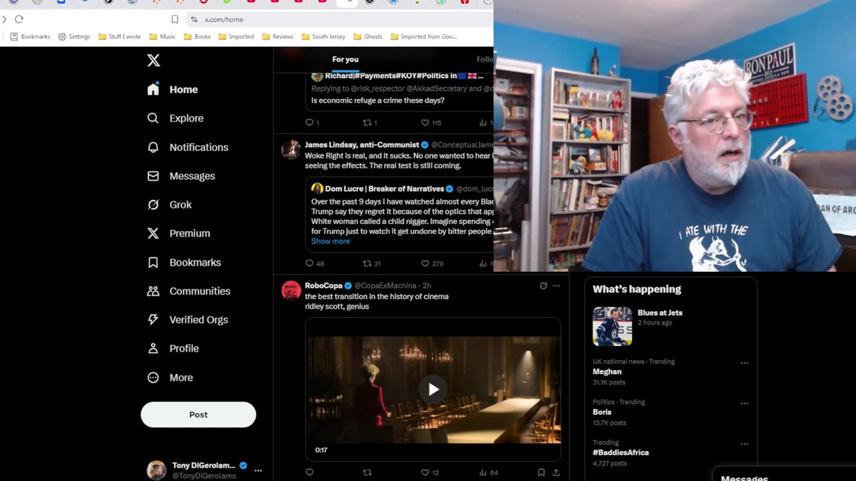This screenshot has width=856, height=481.
Task: Open Bookmarks in sidebar
Action: pyautogui.click(x=184, y=263)
